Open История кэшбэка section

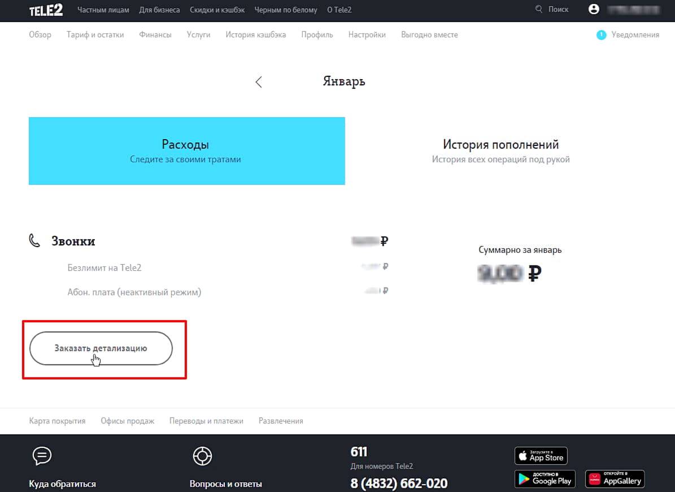click(x=255, y=35)
